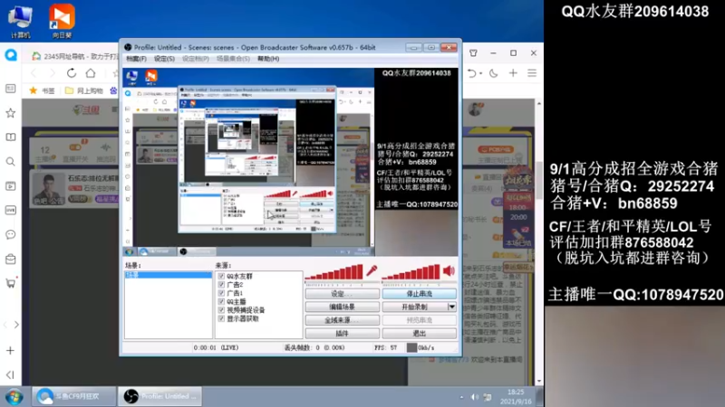725x407 pixels.
Task: Toggle the 显示器获取 source checkbox
Action: click(221, 319)
